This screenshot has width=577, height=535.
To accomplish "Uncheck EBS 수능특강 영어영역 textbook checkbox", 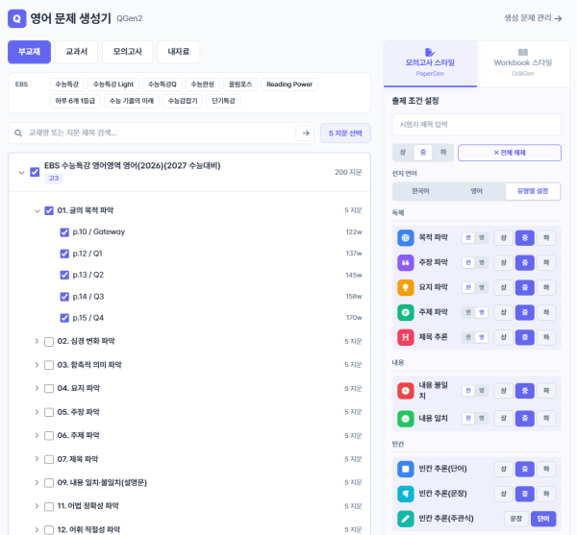I will [35, 172].
